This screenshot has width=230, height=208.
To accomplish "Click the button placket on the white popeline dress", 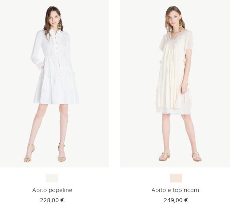I will point(56,44).
